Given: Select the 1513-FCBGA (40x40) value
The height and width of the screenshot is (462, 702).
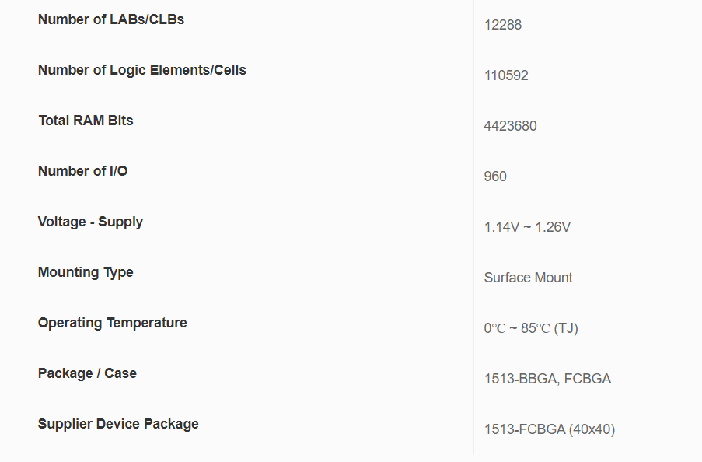Looking at the screenshot, I should point(549,429).
